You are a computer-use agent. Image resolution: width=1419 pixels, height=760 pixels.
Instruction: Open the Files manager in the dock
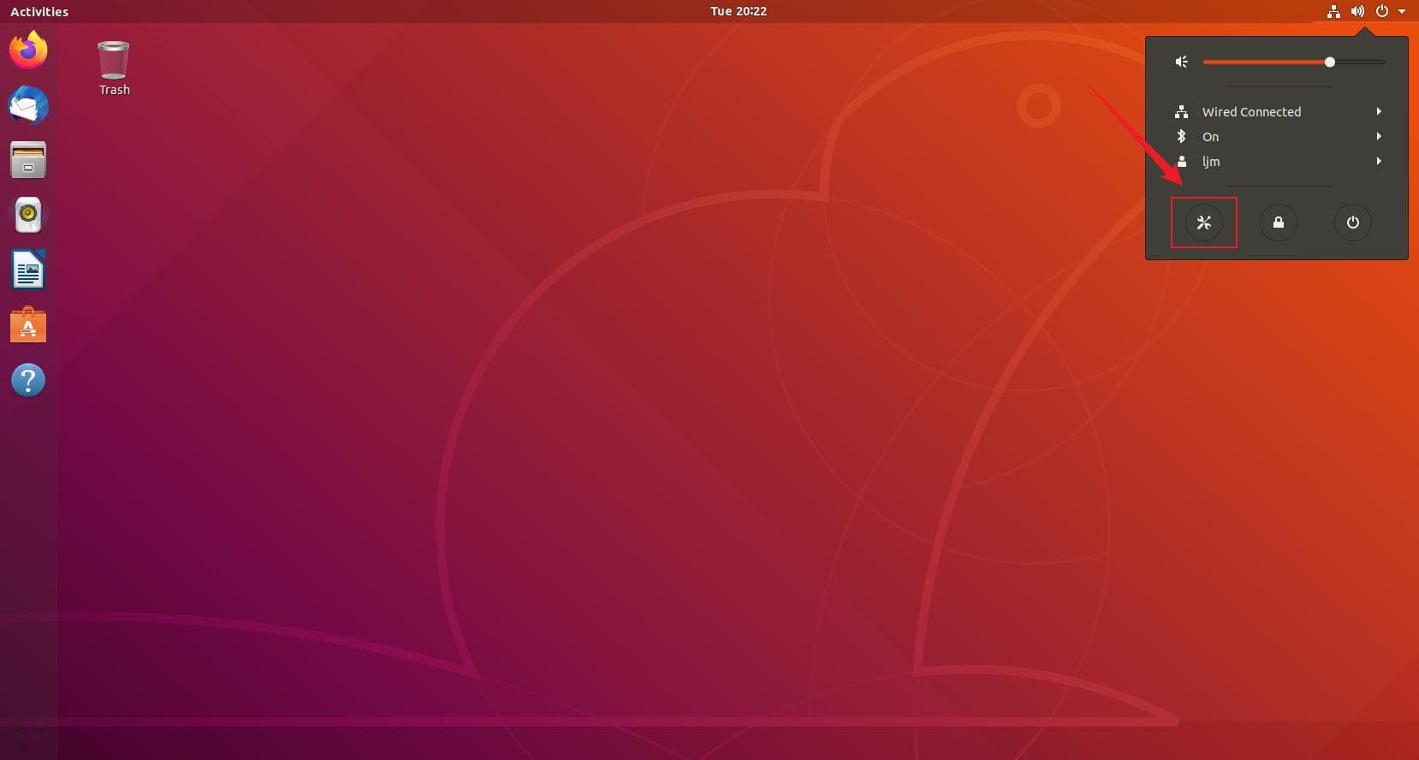click(x=28, y=160)
